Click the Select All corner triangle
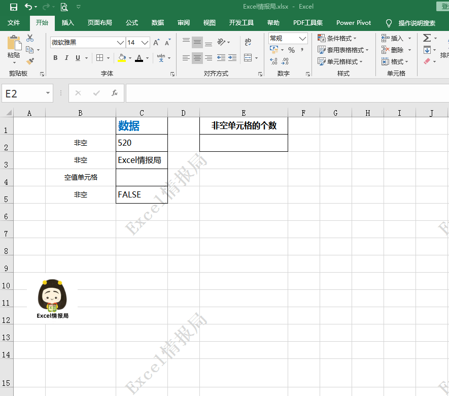The image size is (449, 396). (x=9, y=112)
